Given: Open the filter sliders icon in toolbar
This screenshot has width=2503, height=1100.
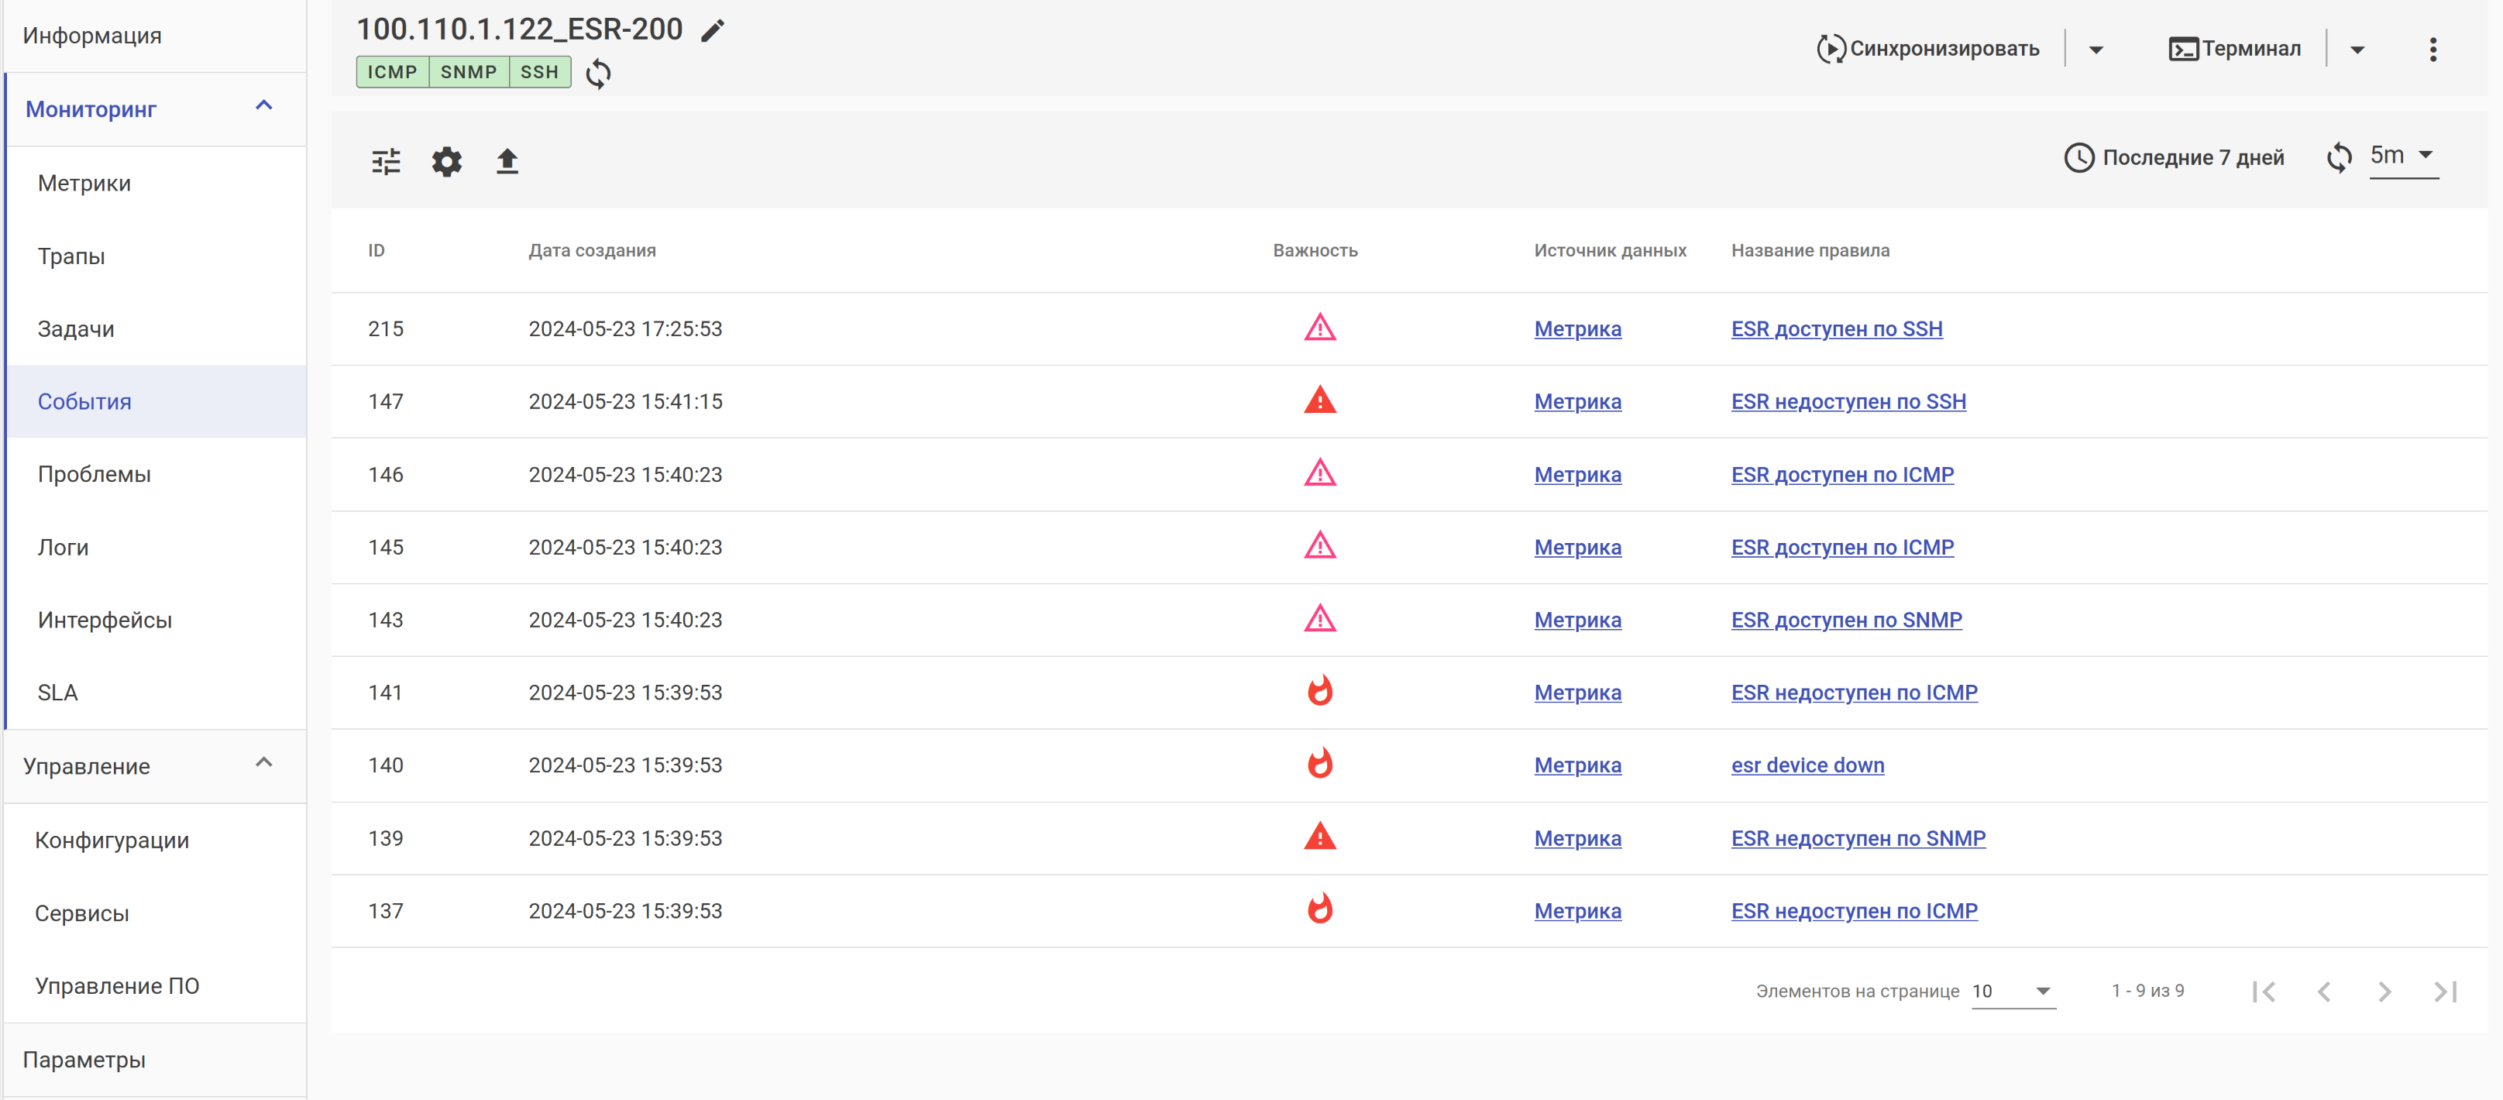Looking at the screenshot, I should [x=386, y=161].
